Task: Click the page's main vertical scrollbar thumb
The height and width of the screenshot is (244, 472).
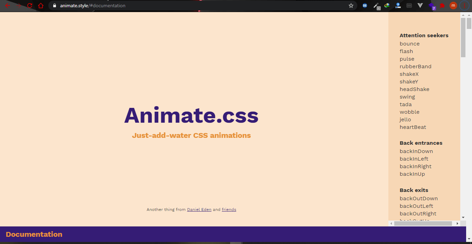Action: pos(469,23)
